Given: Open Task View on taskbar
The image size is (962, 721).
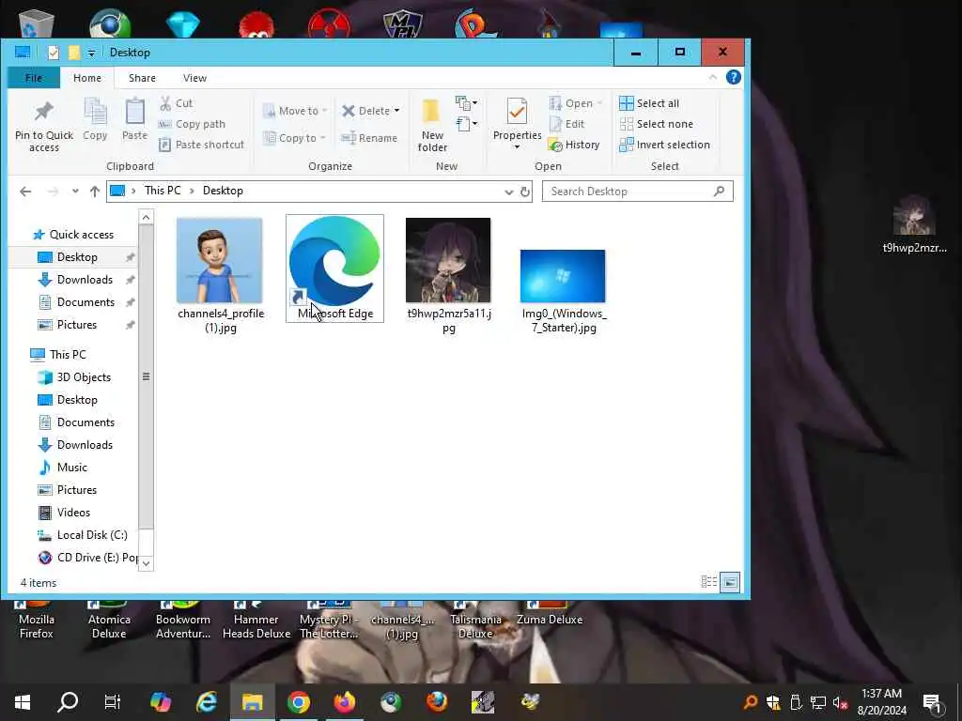Looking at the screenshot, I should (113, 702).
